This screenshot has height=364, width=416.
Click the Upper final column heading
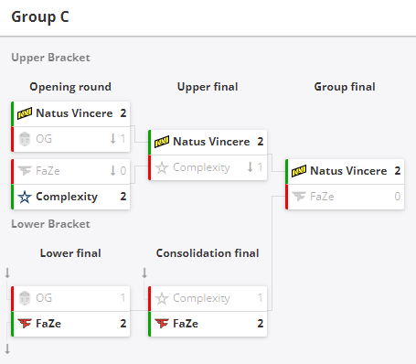pos(208,87)
